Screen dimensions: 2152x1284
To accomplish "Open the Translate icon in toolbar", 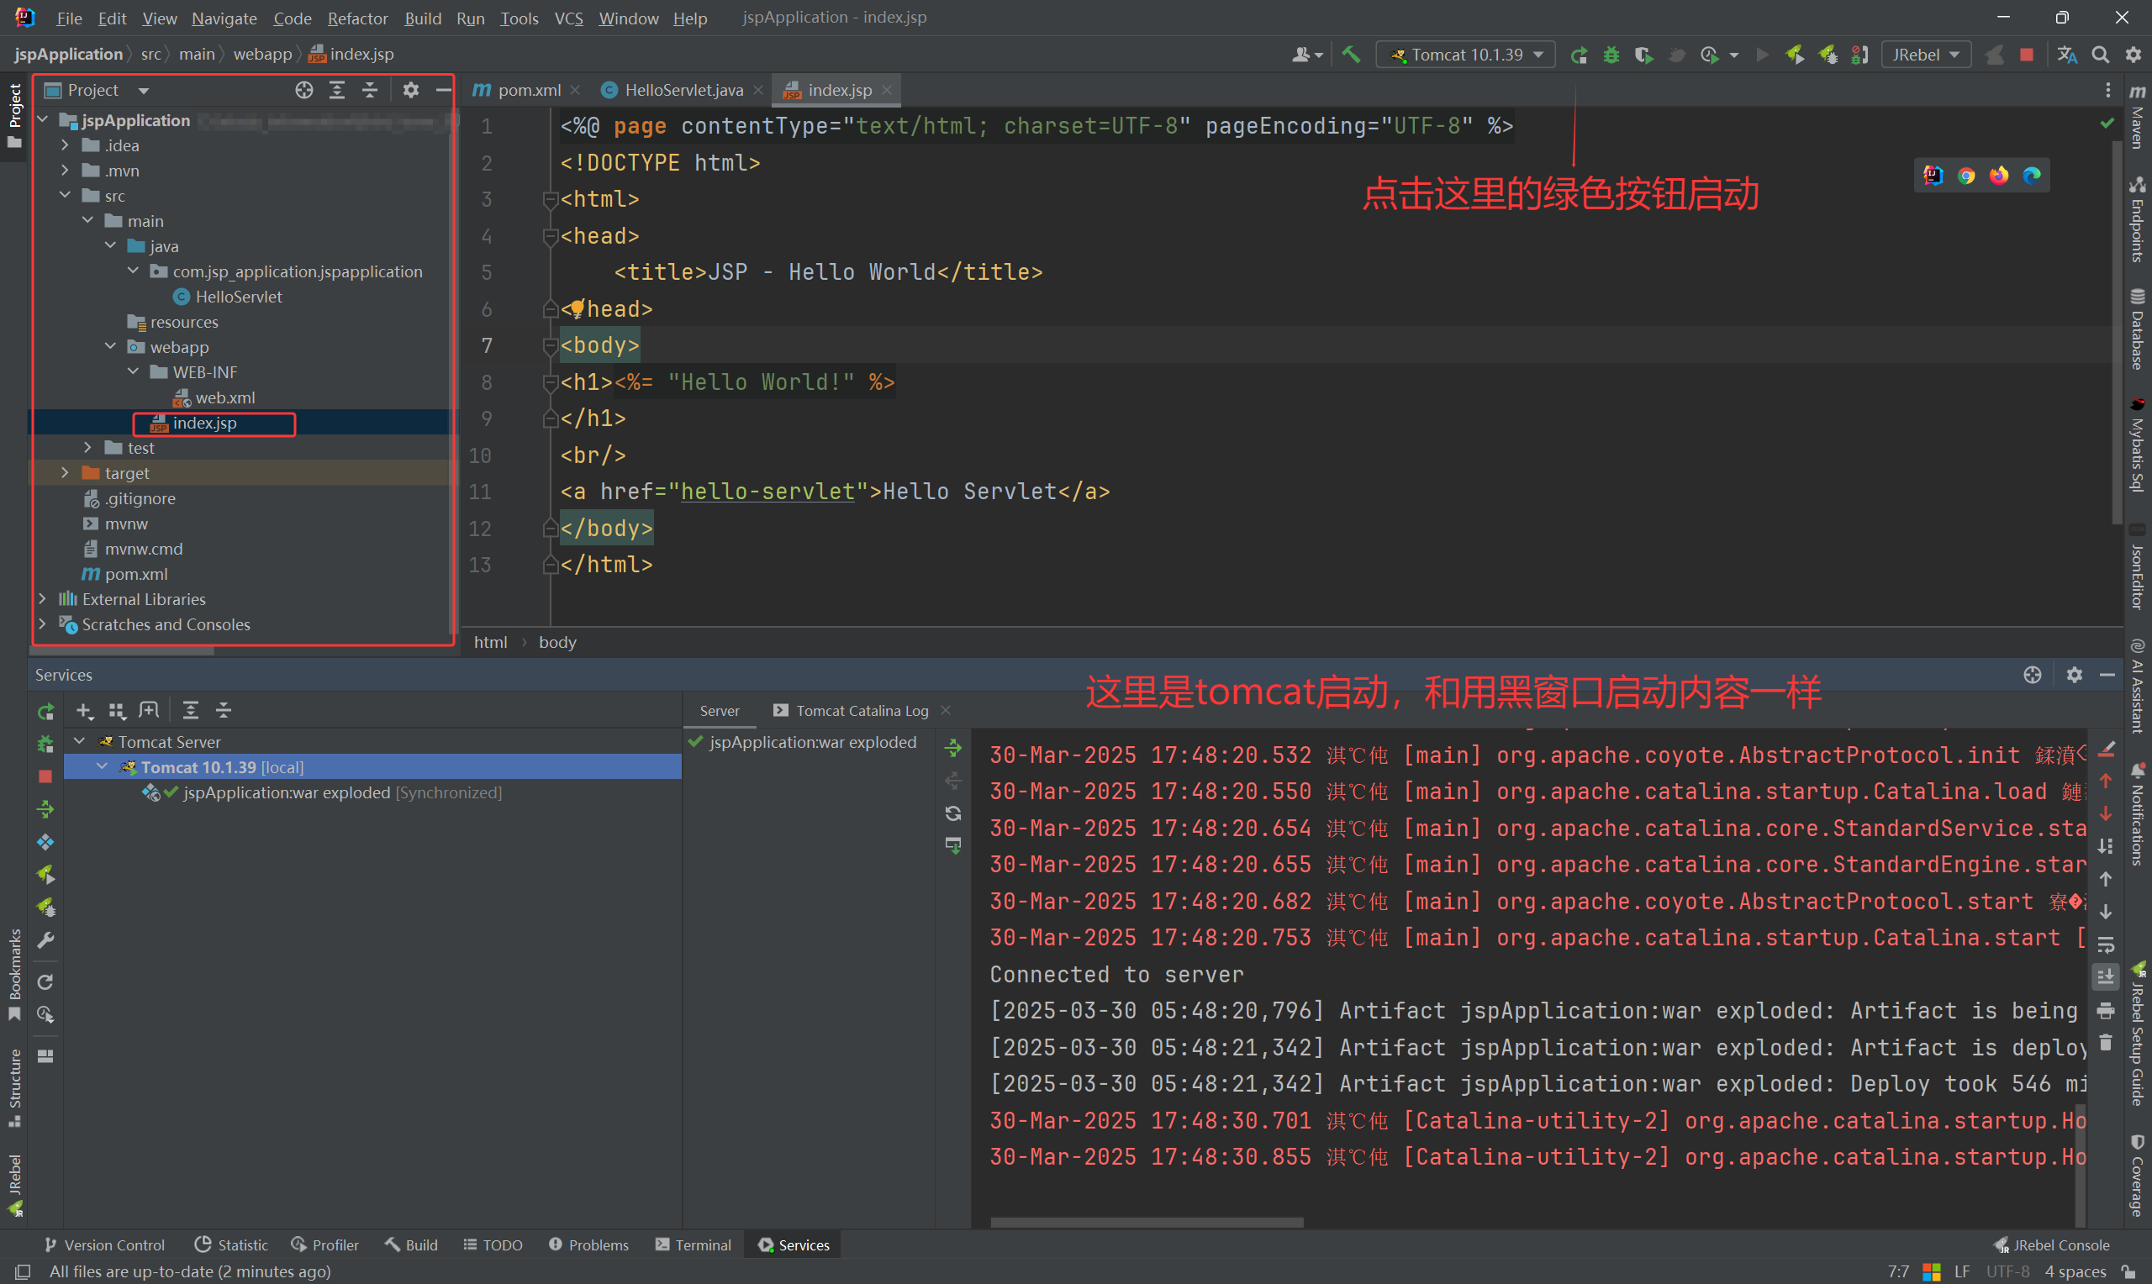I will (x=2067, y=55).
